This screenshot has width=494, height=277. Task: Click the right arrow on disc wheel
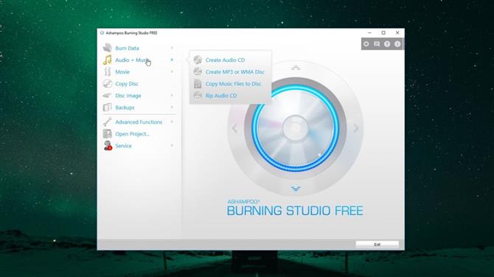[x=356, y=128]
